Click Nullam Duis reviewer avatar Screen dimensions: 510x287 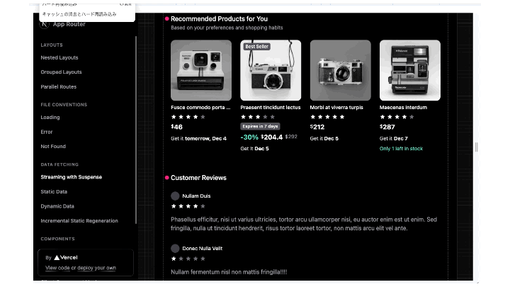(x=175, y=196)
